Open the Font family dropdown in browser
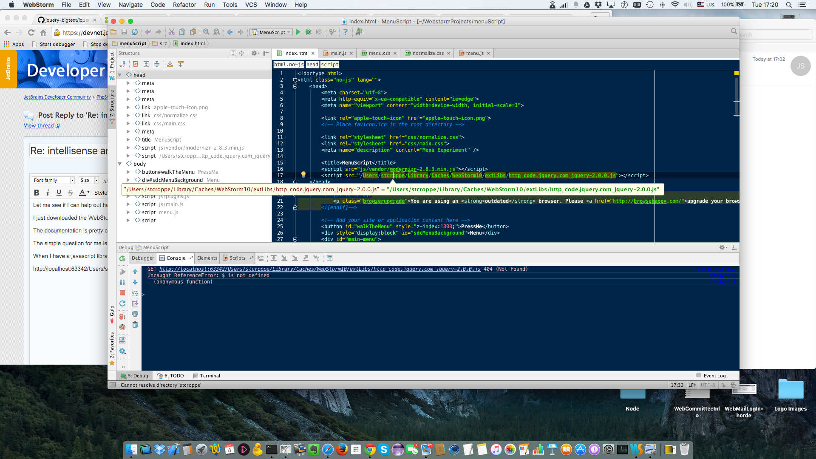 click(x=54, y=180)
